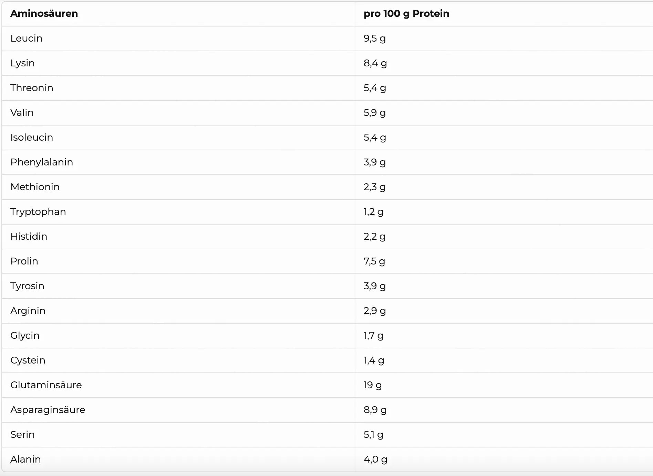The width and height of the screenshot is (653, 476).
Task: Click the Valin value 5,9 g
Action: click(x=375, y=113)
